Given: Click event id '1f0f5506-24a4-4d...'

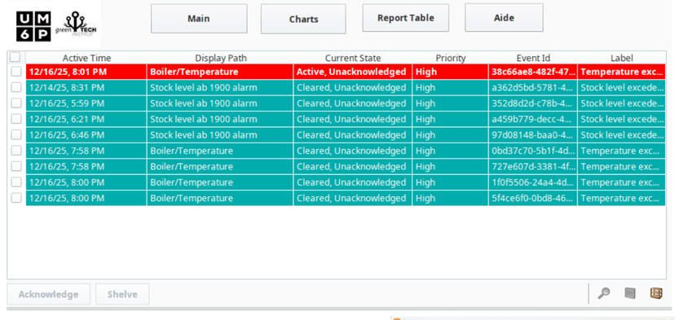Looking at the screenshot, I should click(x=533, y=182).
